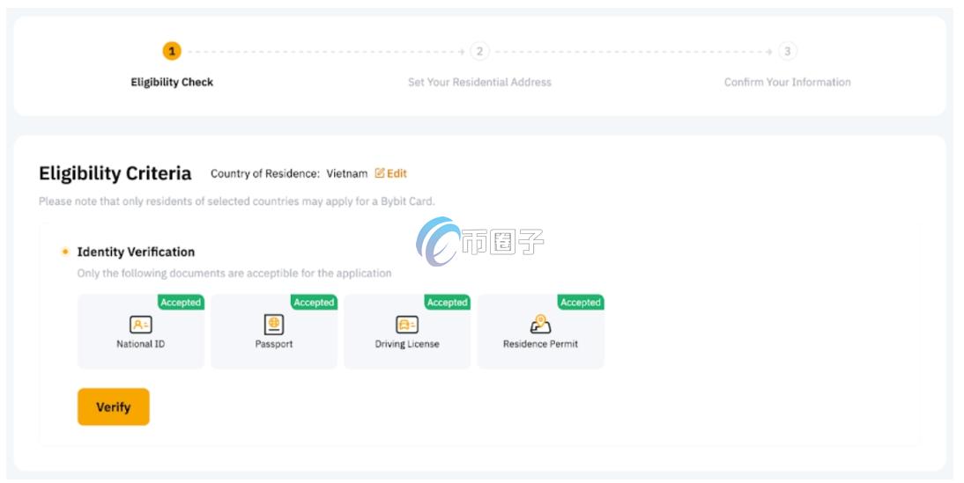The image size is (964, 483).
Task: Select the Driving License icon
Action: [x=407, y=324]
